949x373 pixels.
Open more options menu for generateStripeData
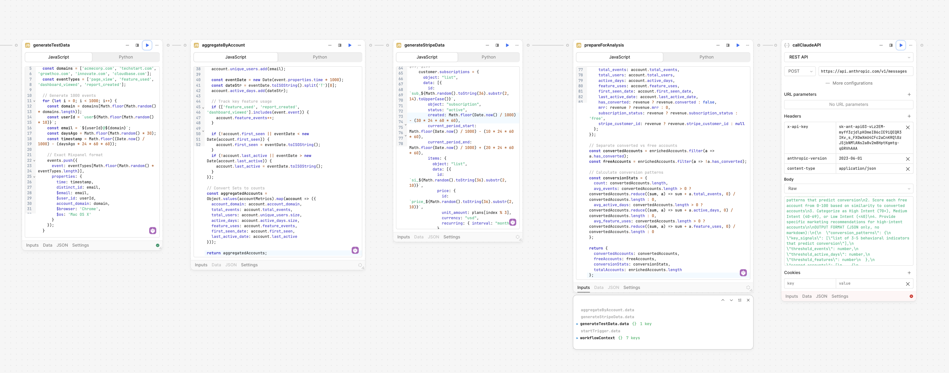click(x=517, y=45)
